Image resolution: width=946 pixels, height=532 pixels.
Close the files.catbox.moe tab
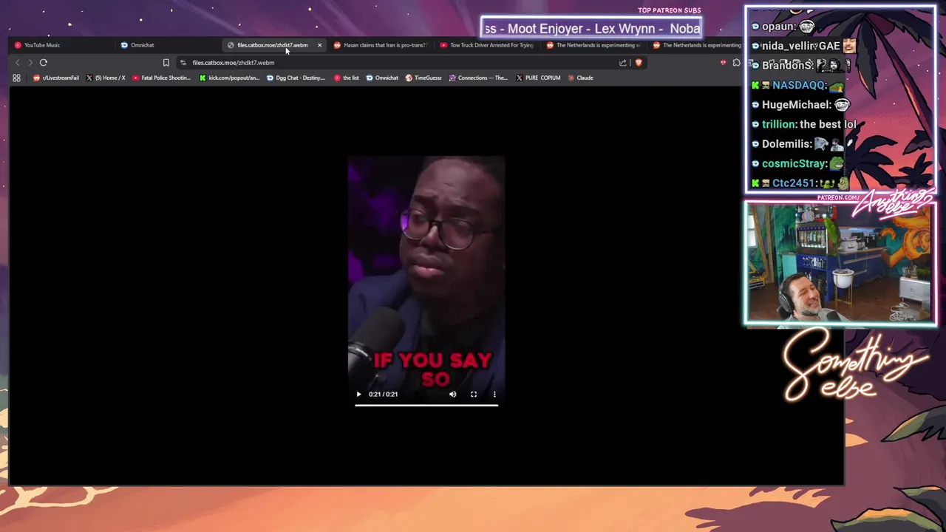point(319,45)
